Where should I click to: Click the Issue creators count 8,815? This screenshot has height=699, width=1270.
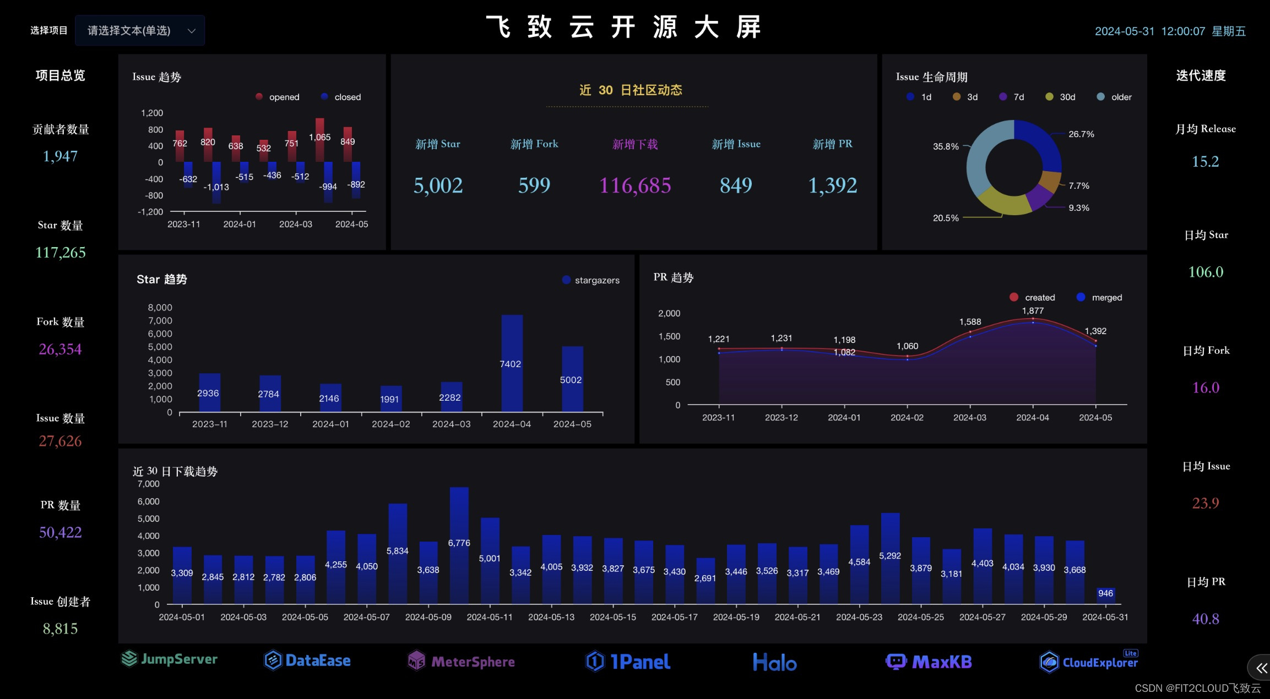(x=61, y=629)
